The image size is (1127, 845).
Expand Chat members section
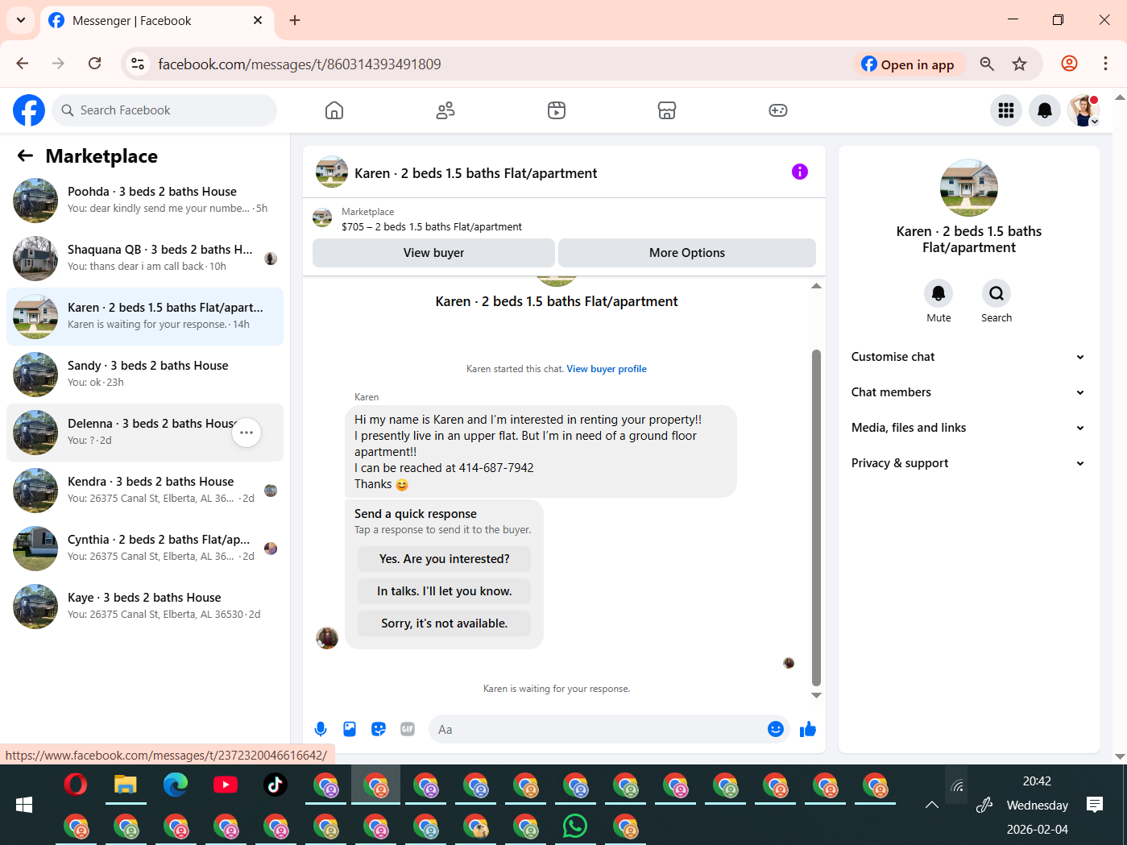point(968,392)
